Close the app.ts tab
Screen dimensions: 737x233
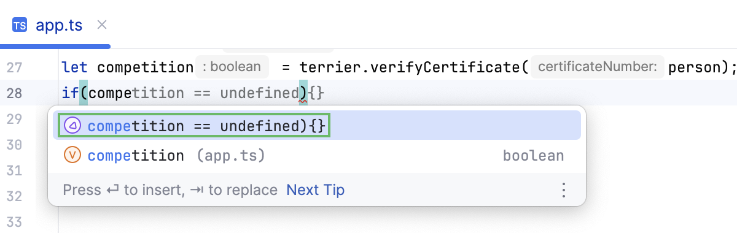coord(103,25)
